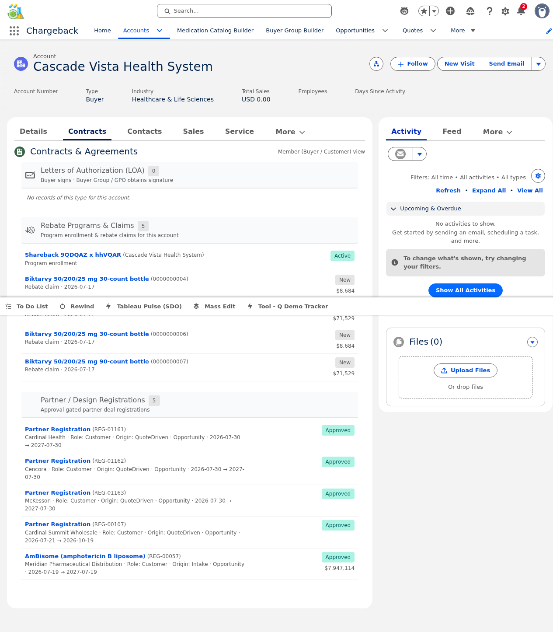Image resolution: width=553 pixels, height=632 pixels.
Task: Open the account actions overflow dropdown
Action: pos(539,64)
